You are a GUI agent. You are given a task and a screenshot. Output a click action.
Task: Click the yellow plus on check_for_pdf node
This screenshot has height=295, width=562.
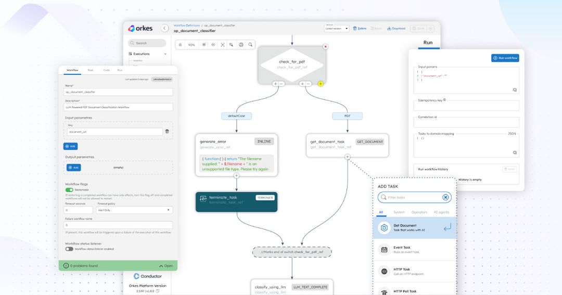click(x=321, y=84)
